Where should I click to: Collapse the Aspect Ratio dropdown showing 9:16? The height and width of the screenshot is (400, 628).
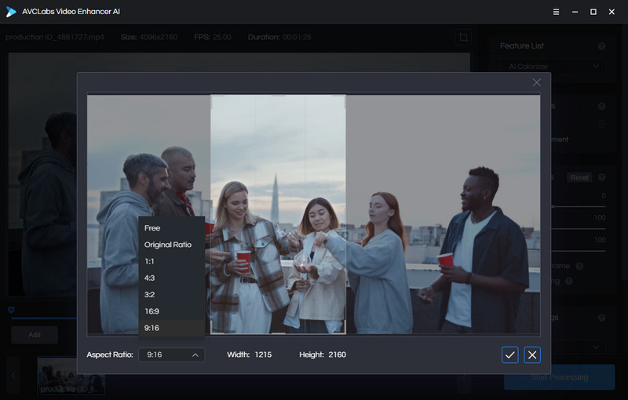tap(171, 355)
